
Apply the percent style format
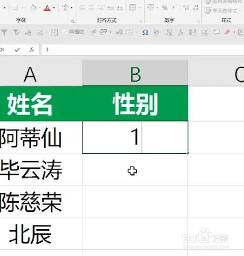click(165, 8)
